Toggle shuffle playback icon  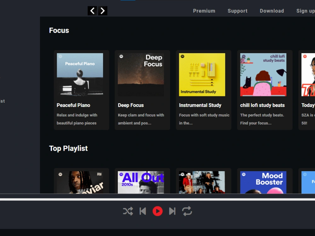pos(128,211)
